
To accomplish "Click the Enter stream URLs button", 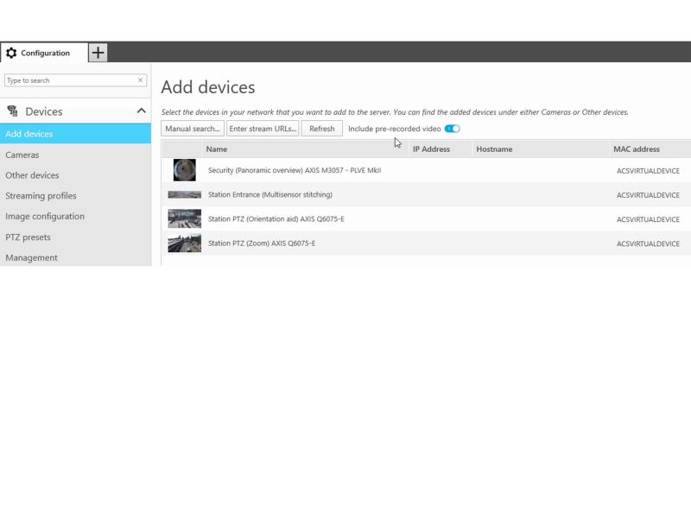I will pos(263,129).
